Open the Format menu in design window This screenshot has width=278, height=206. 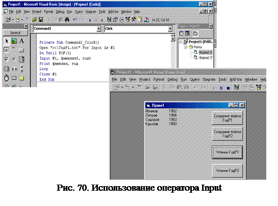point(48,12)
